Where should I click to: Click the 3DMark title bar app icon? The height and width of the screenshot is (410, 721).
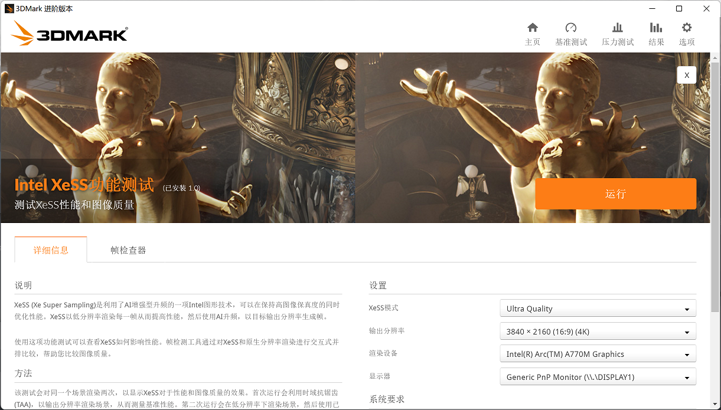pyautogui.click(x=9, y=9)
